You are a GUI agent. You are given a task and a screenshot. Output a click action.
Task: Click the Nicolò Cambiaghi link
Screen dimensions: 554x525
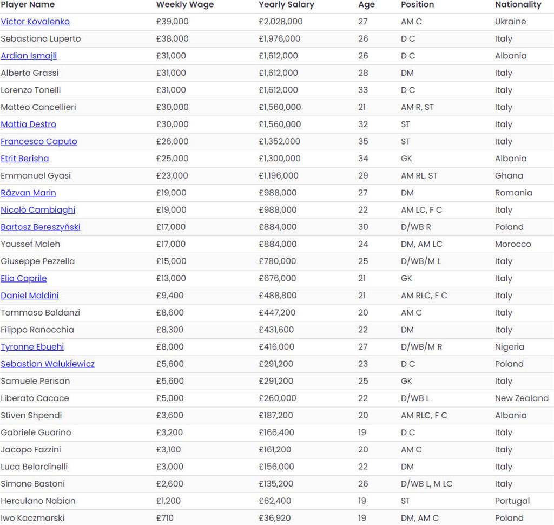point(38,210)
